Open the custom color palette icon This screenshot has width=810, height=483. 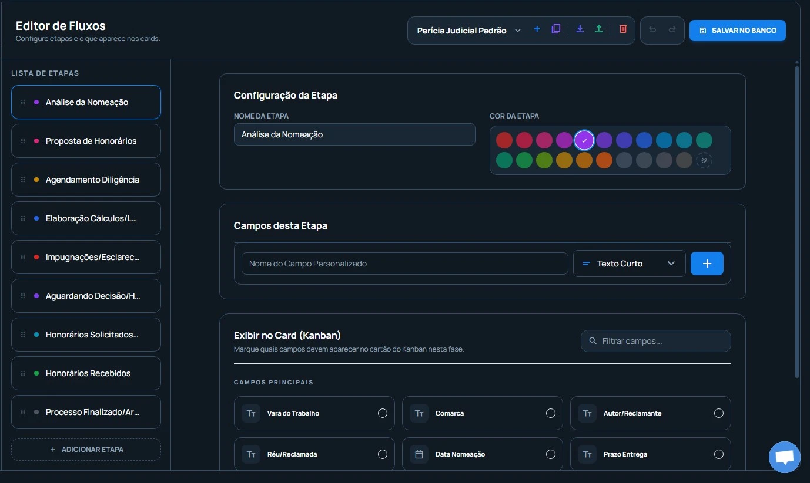704,160
